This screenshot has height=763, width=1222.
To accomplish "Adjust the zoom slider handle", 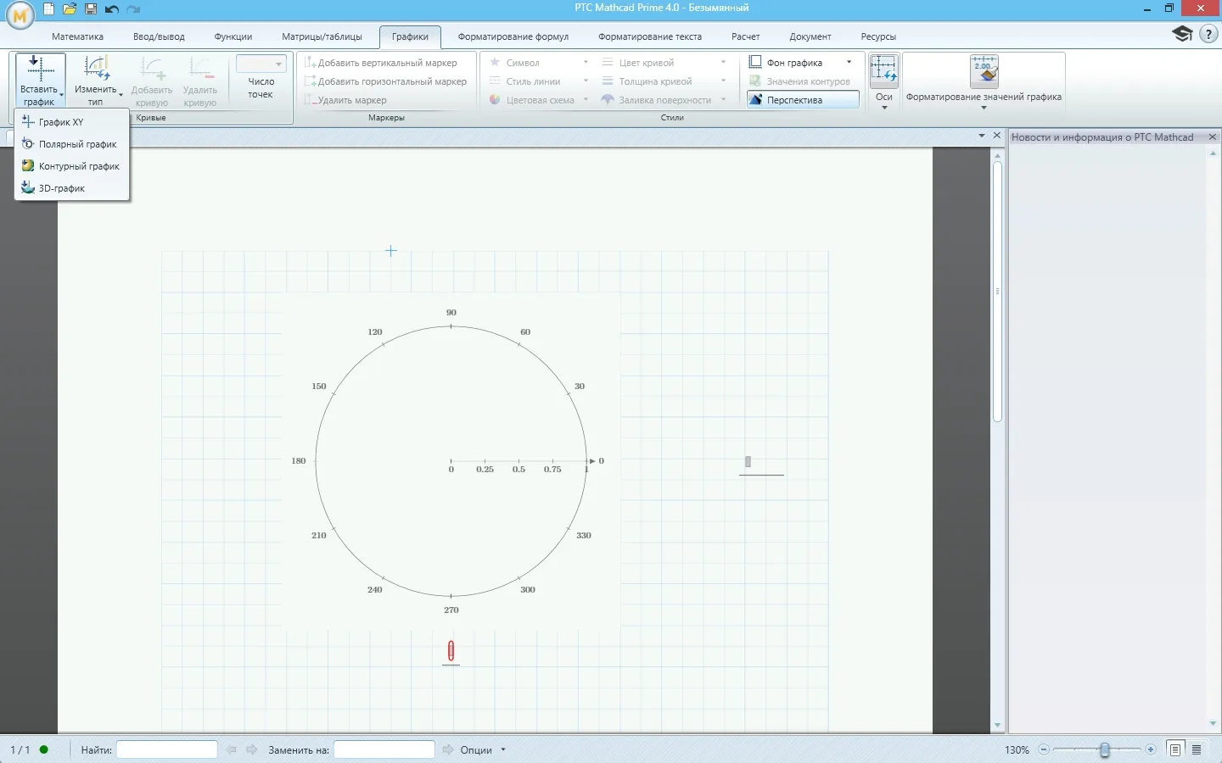I will click(1104, 749).
